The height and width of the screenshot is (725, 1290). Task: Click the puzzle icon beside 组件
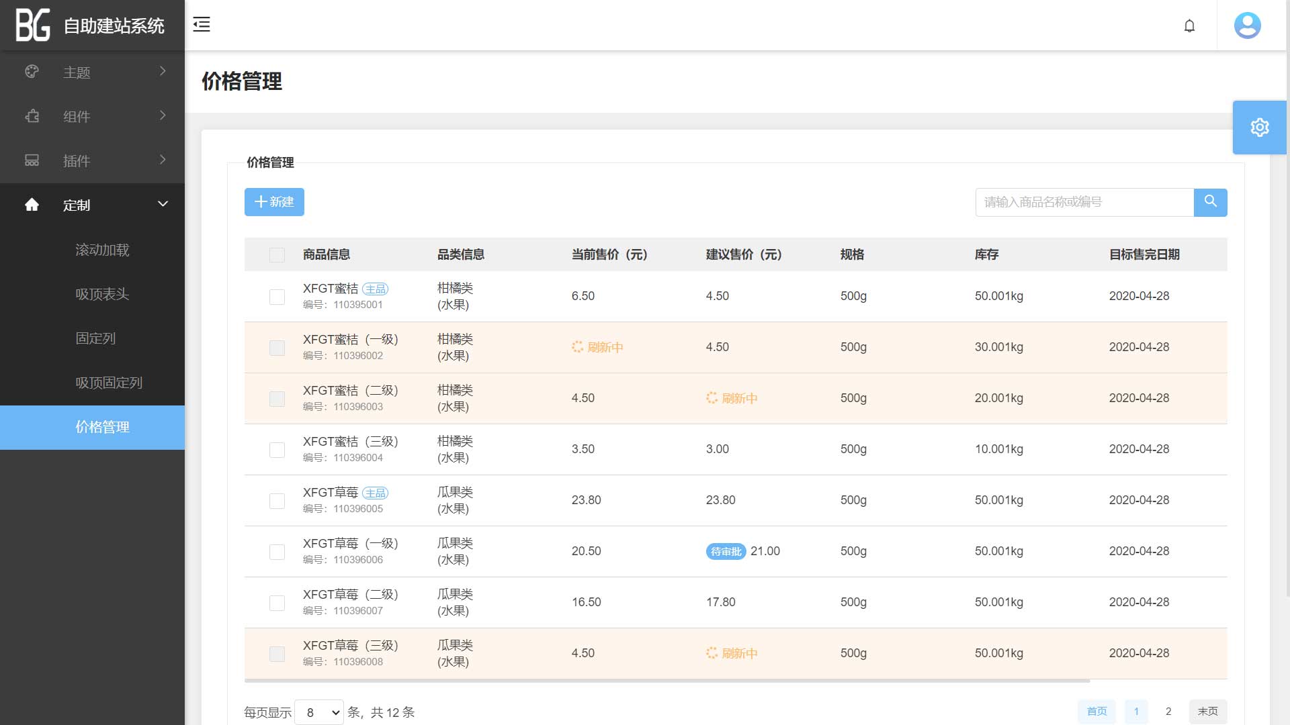(32, 116)
